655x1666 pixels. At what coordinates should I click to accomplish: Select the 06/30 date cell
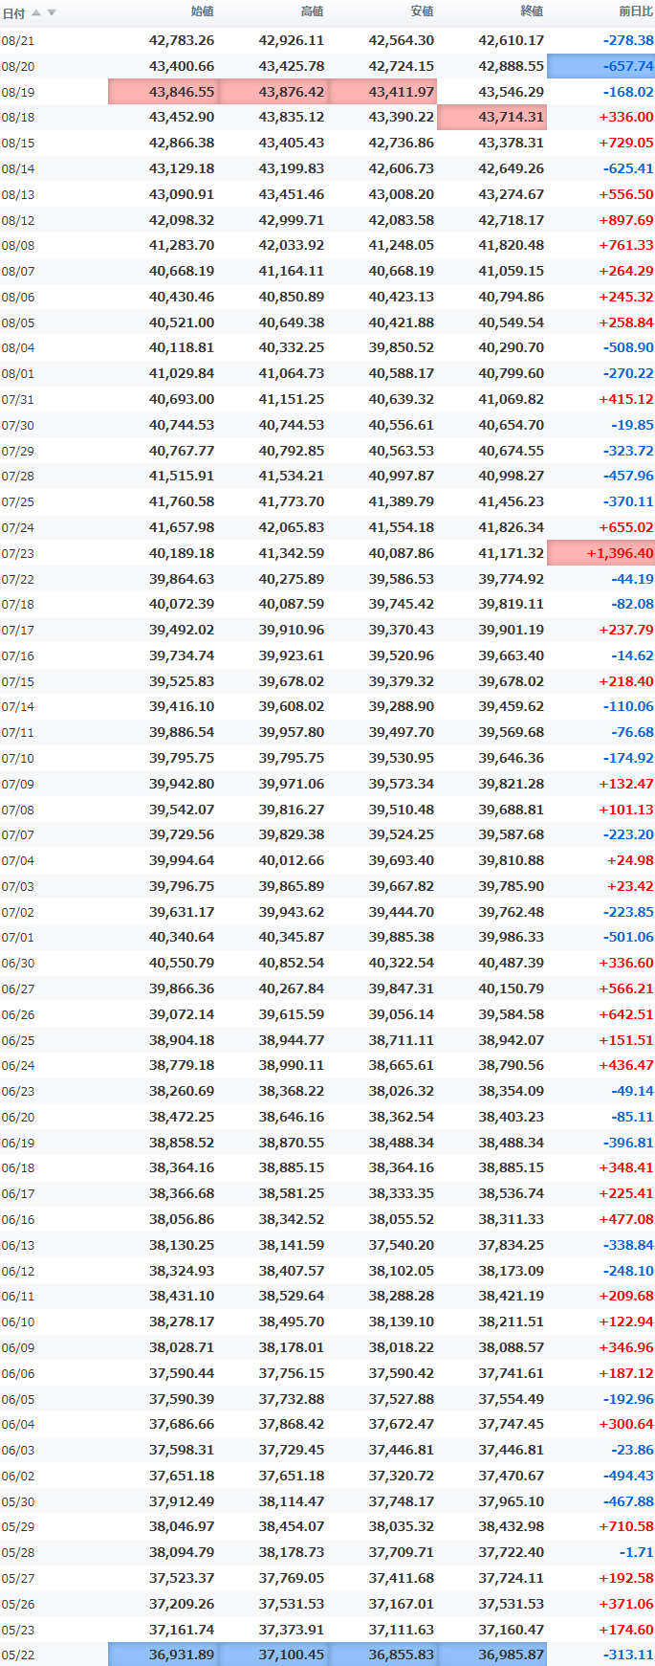point(17,963)
